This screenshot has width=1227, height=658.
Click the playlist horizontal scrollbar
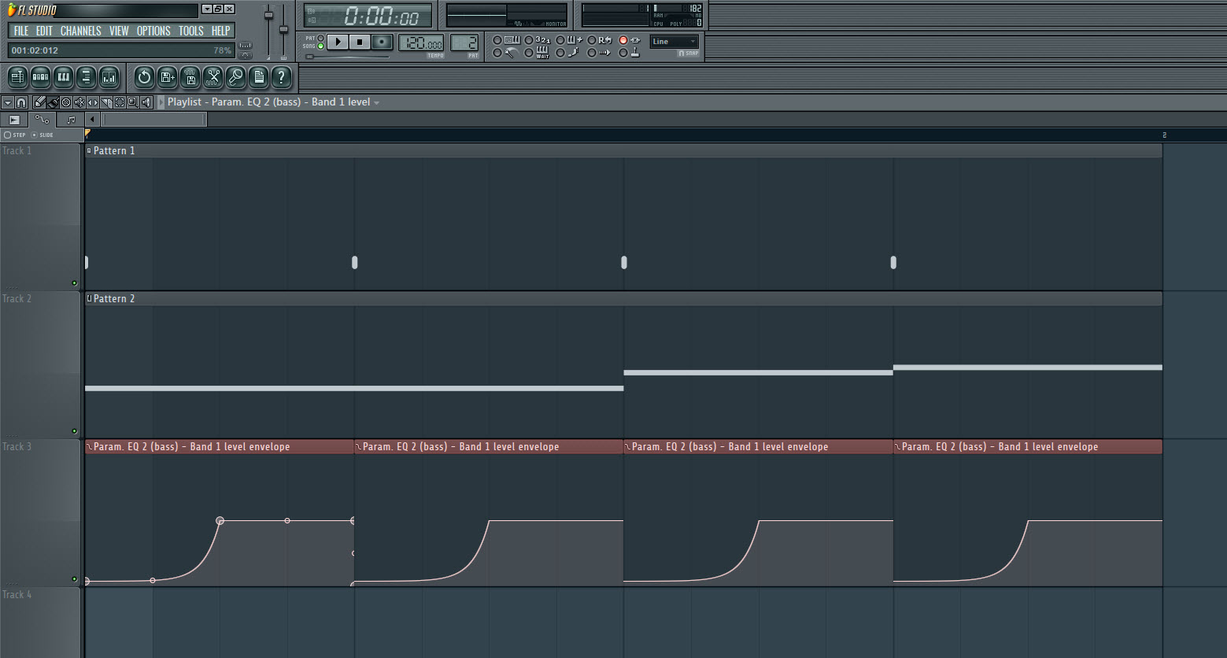(153, 120)
